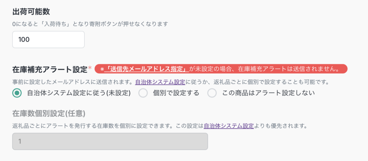Select the 自治体システム設定に従う(未設定) radio button

click(x=17, y=93)
